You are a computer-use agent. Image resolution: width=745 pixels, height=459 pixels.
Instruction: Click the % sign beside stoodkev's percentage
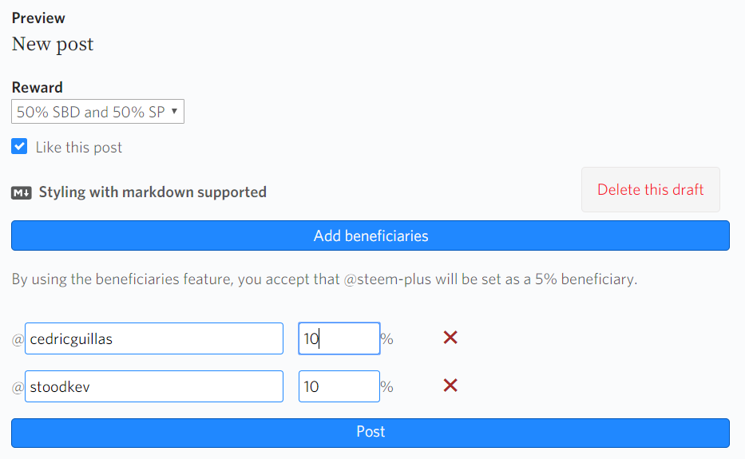387,387
